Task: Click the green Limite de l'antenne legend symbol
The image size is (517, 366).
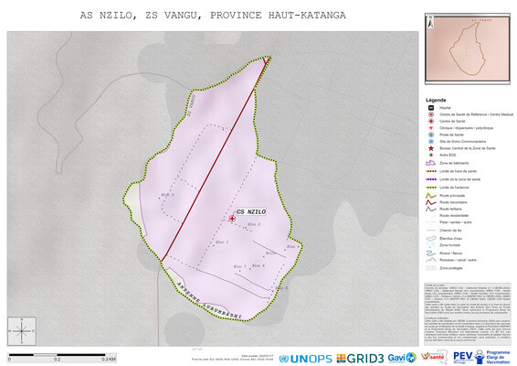Action: (x=431, y=188)
